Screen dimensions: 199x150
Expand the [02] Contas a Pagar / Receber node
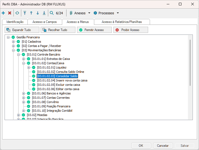(x=13, y=46)
